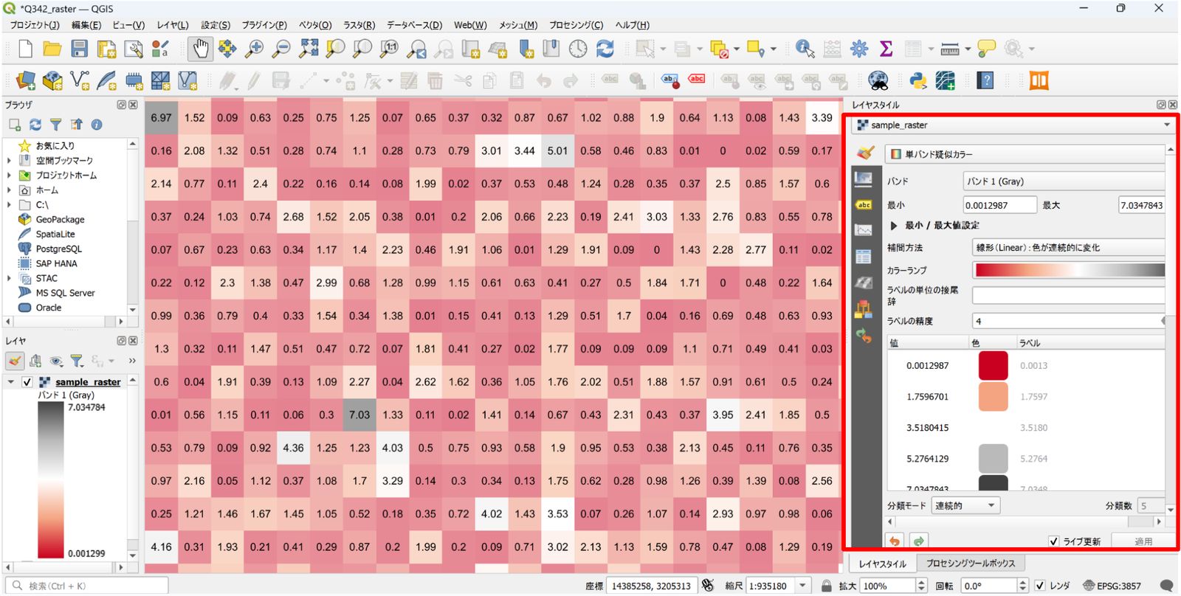Open the ラスタ(R) menu
1181x596 pixels.
359,25
